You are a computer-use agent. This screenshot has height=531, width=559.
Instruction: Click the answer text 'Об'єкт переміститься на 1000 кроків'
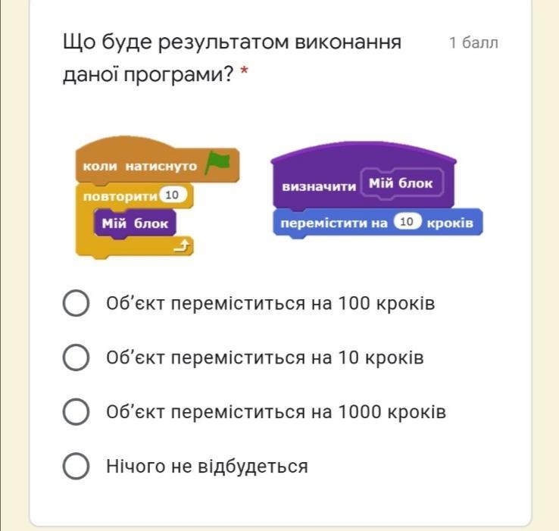[276, 412]
